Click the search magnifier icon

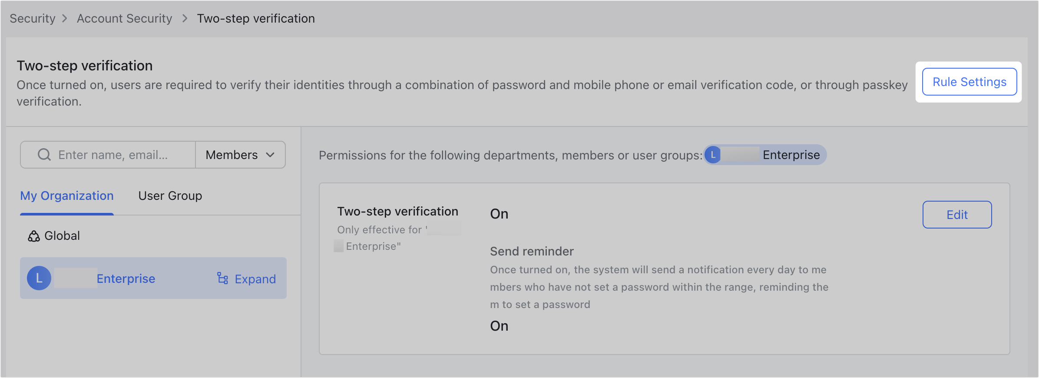[x=43, y=155]
